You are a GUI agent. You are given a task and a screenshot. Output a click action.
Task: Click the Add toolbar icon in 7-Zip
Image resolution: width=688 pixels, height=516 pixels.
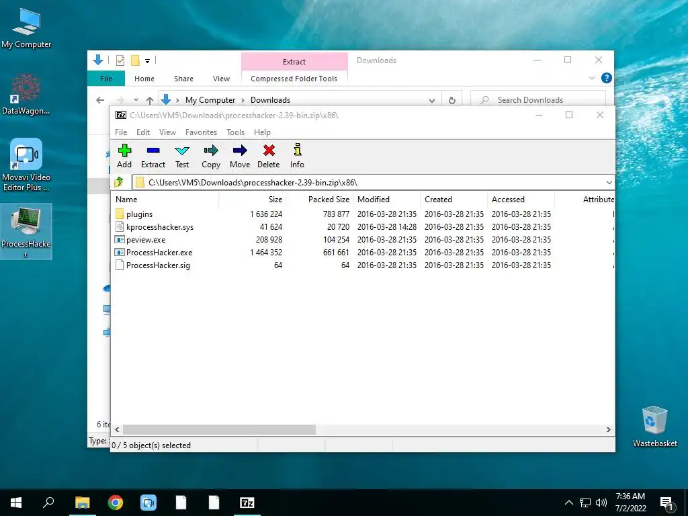124,150
